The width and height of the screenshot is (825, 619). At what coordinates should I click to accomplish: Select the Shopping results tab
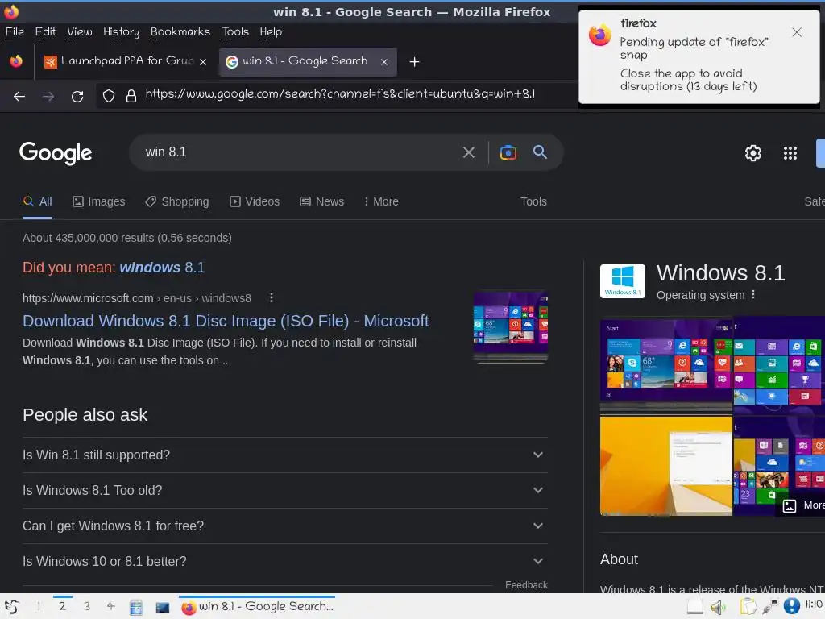pyautogui.click(x=176, y=201)
